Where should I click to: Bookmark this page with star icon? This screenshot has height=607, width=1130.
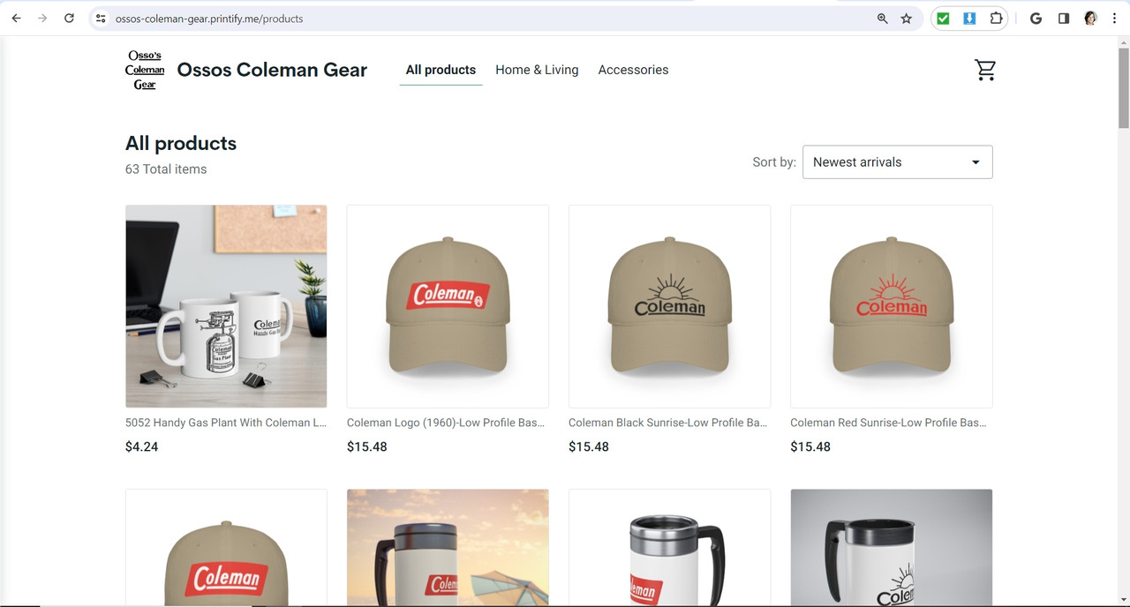tap(906, 19)
